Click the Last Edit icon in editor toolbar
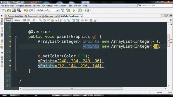The image size is (173, 97). point(25,20)
